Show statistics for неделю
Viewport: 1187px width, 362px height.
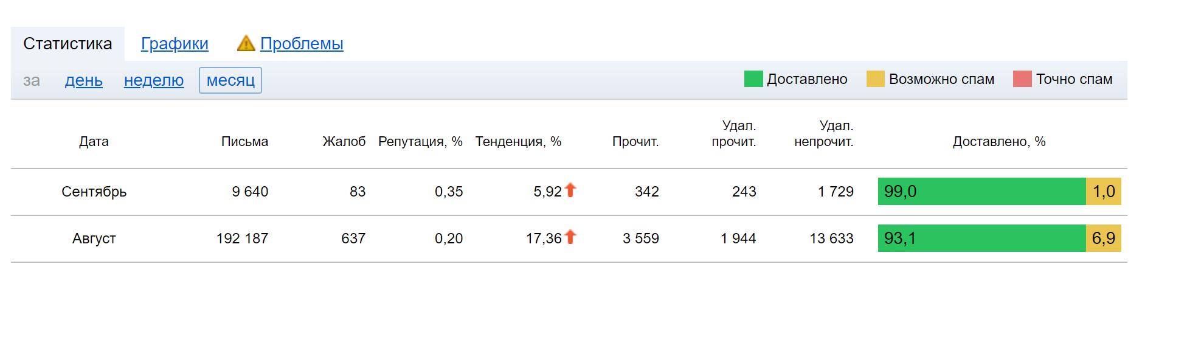[x=154, y=80]
